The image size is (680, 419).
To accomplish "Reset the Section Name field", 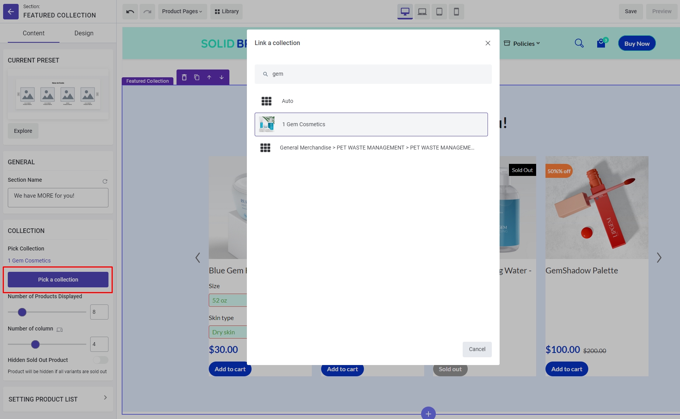I will 105,181.
